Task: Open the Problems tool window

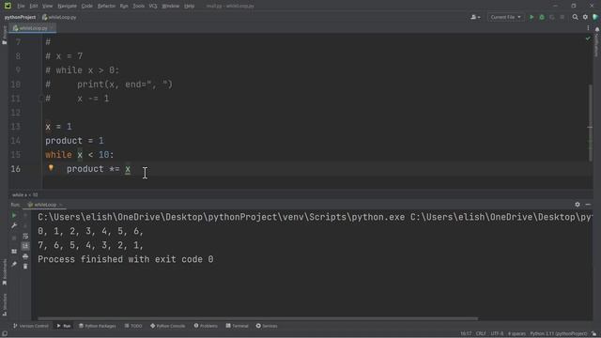Action: (x=206, y=326)
